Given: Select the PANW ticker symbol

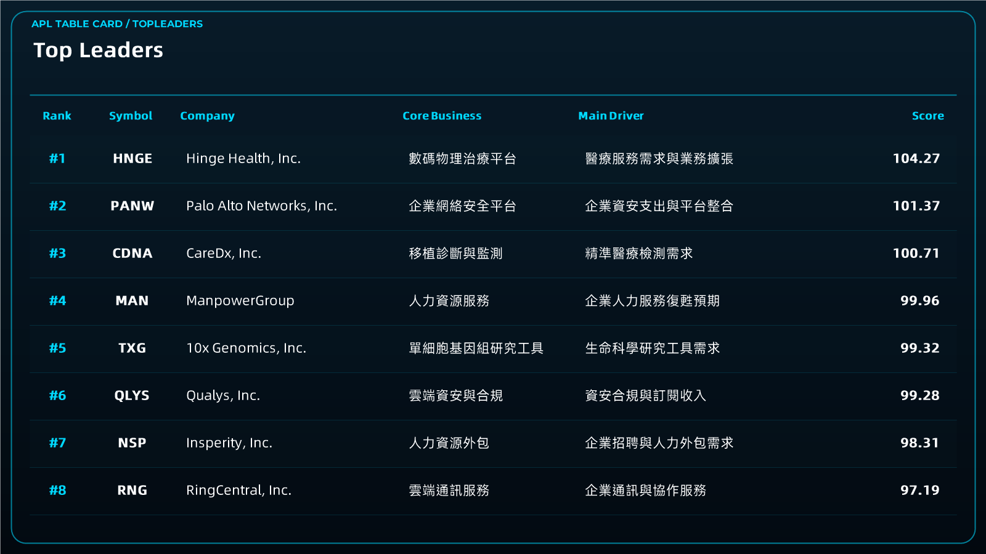Looking at the screenshot, I should pos(132,206).
